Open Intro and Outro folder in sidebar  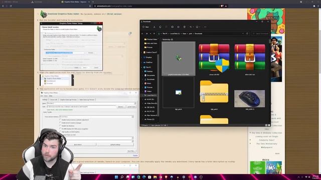tap(150, 43)
